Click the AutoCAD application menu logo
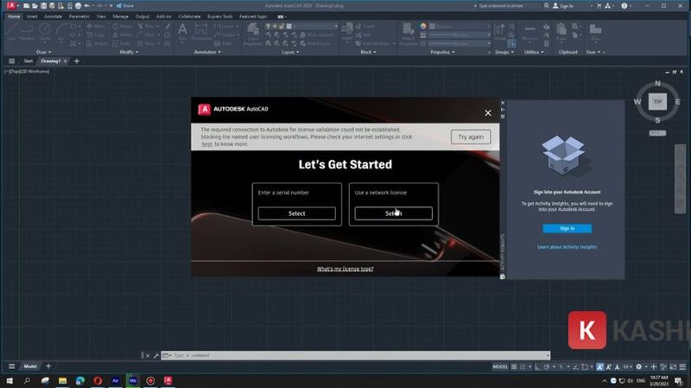Viewport: 691px width, 388px height. point(12,5)
